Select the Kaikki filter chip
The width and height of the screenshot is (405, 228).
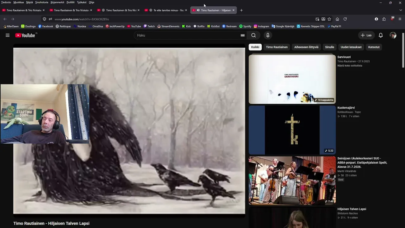255,47
